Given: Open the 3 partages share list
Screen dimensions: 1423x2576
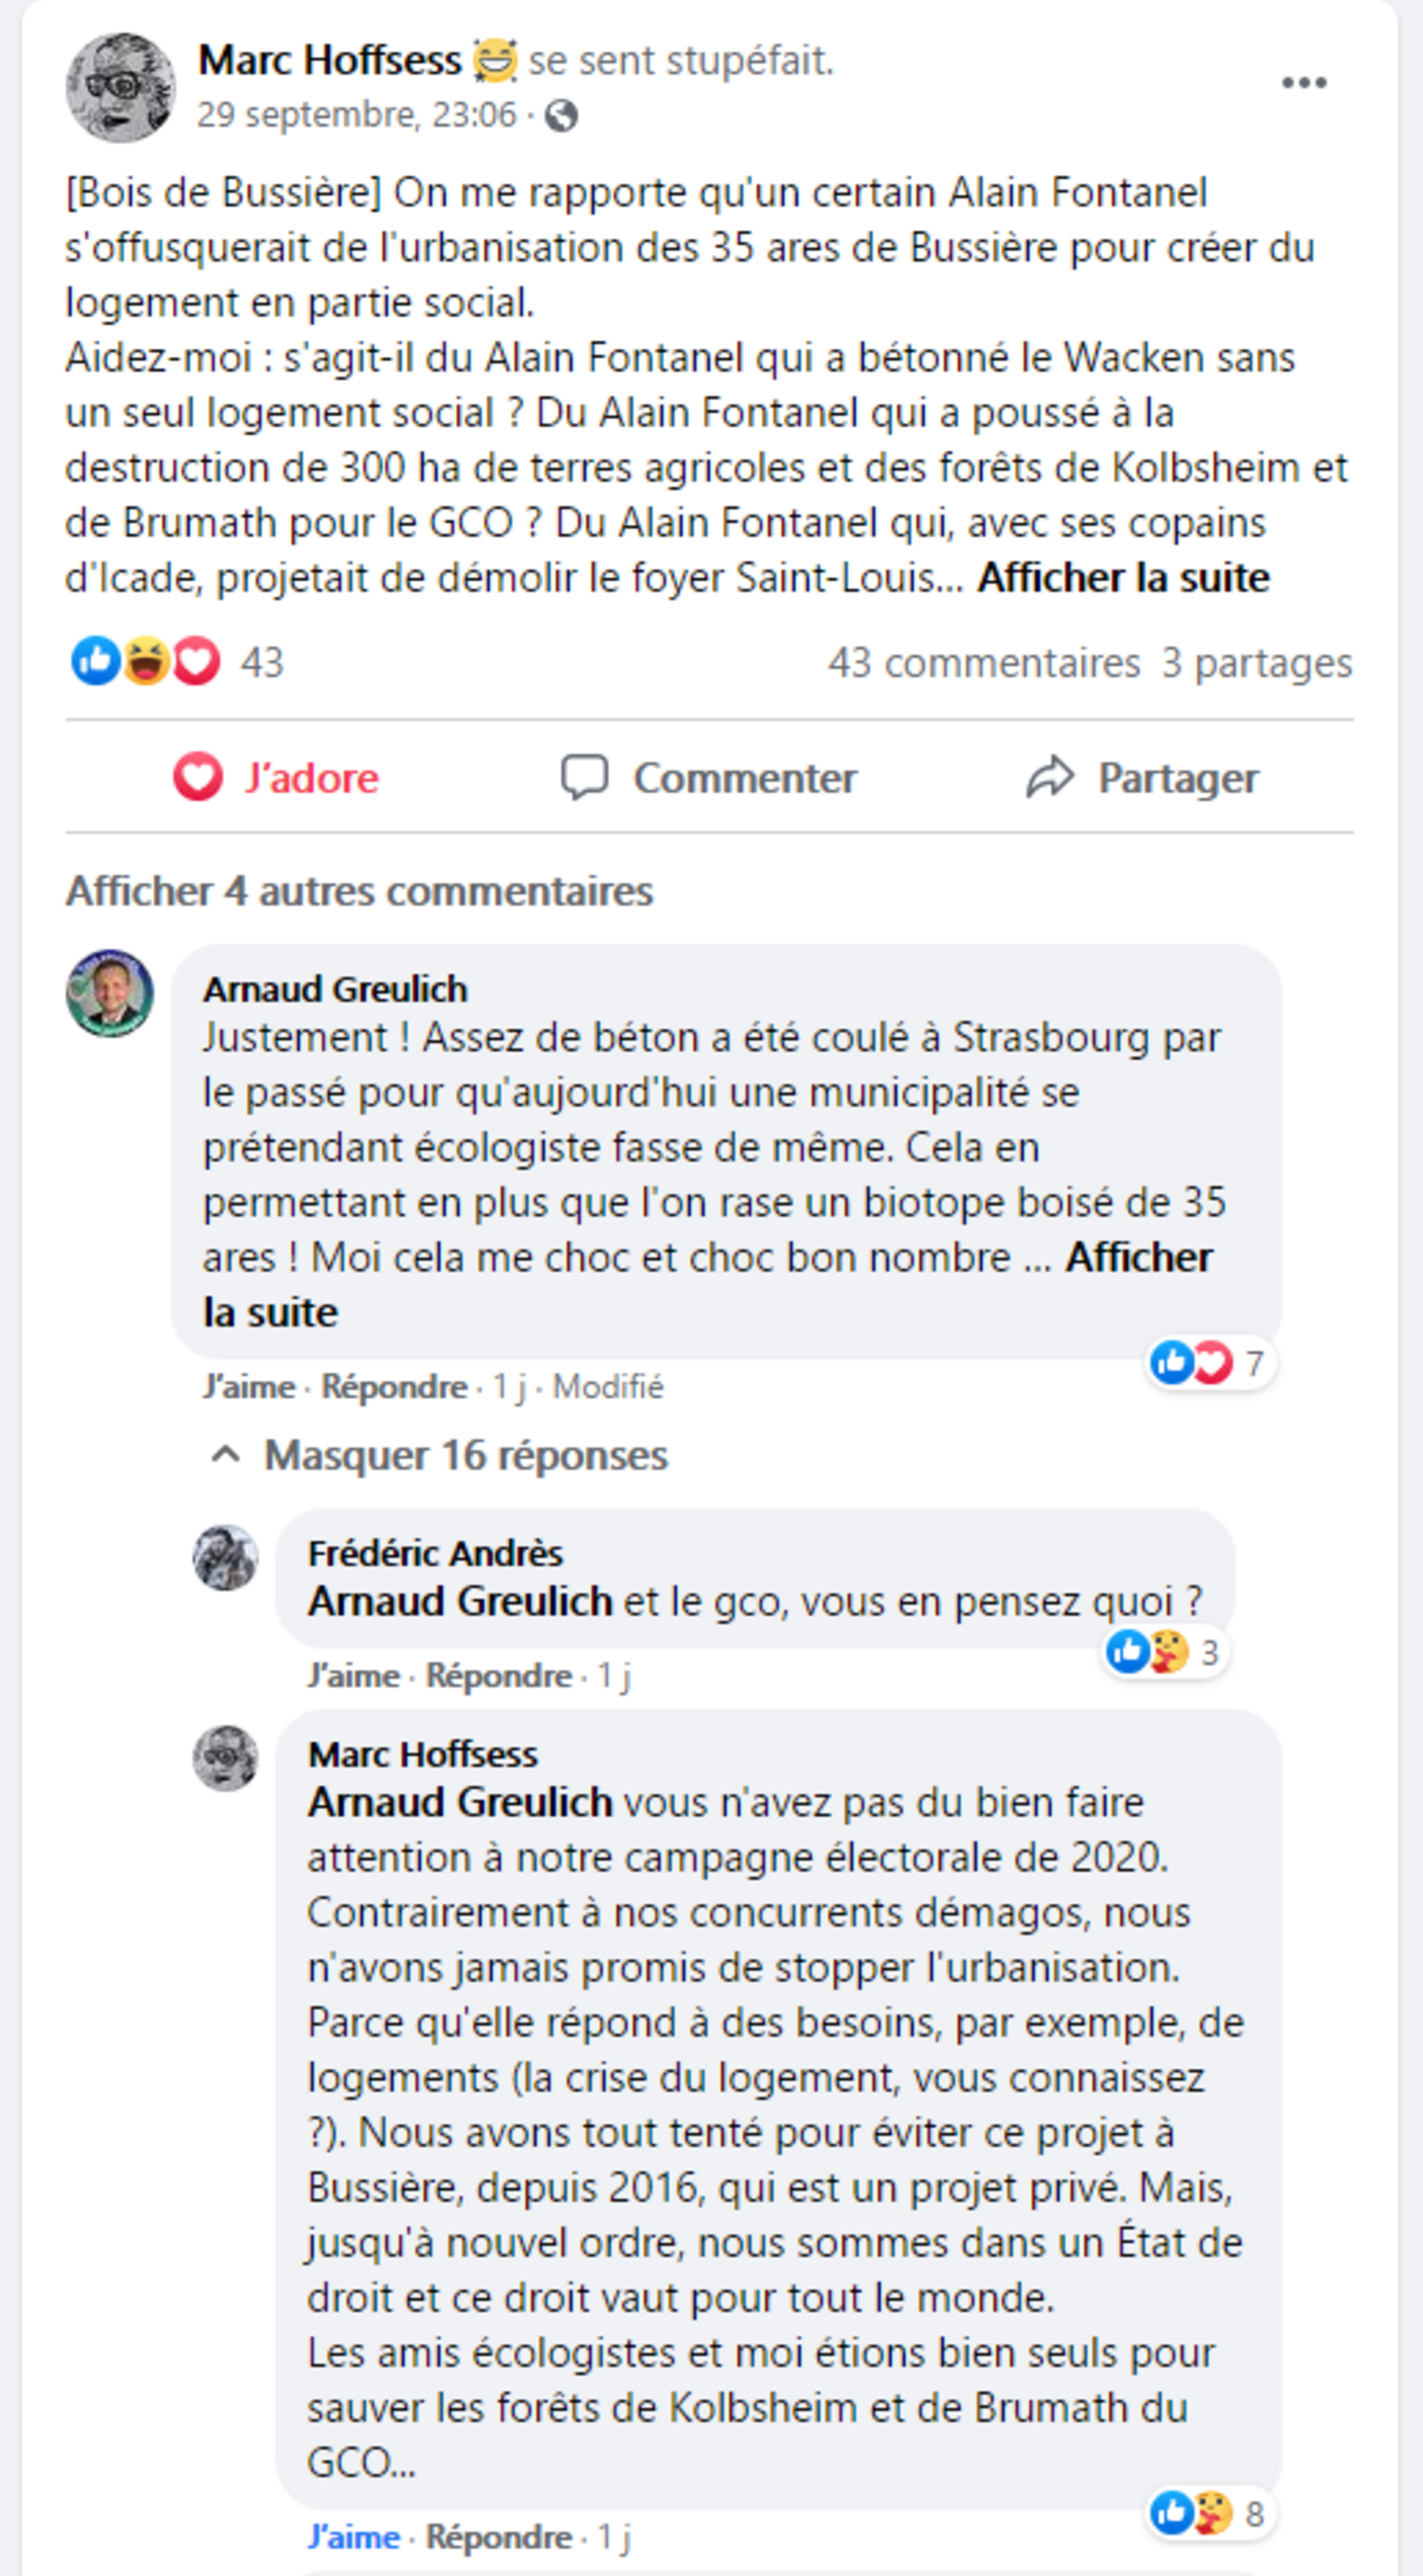Looking at the screenshot, I should coord(1256,663).
